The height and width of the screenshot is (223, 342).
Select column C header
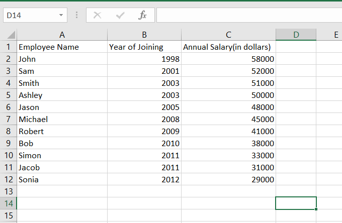click(228, 35)
